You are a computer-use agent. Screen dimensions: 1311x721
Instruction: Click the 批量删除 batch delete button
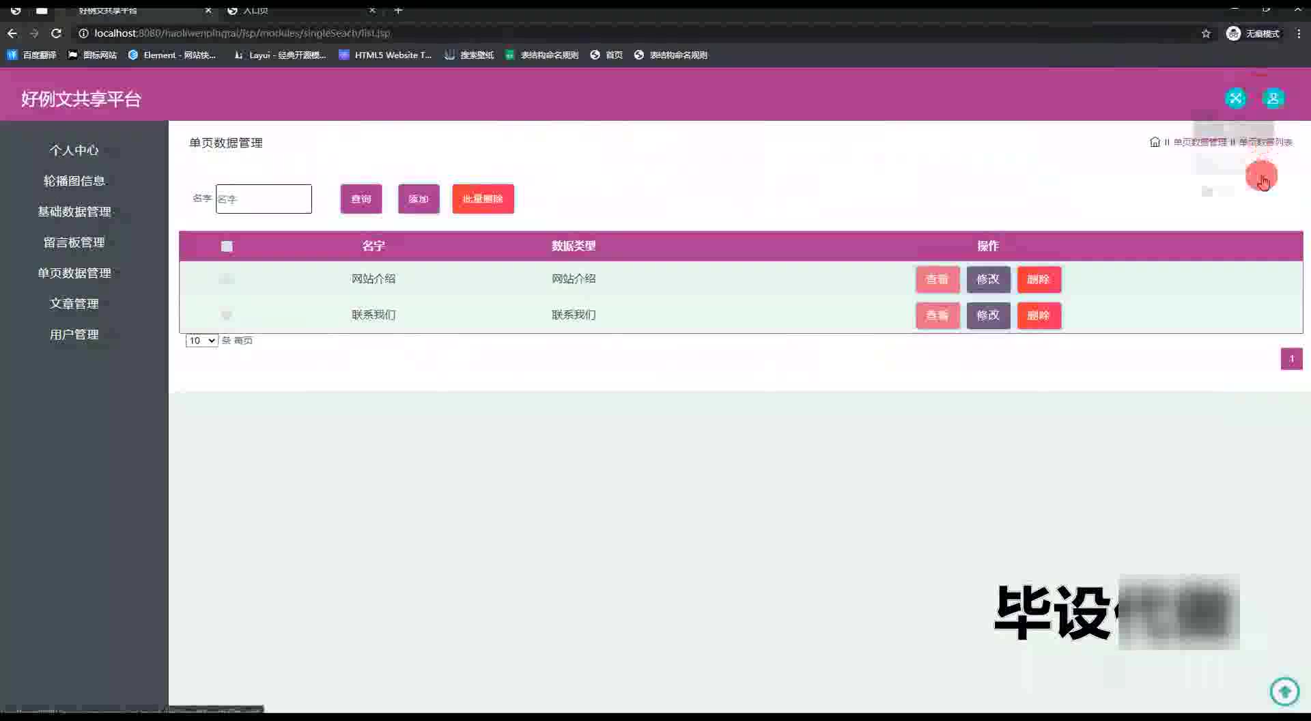pos(483,199)
